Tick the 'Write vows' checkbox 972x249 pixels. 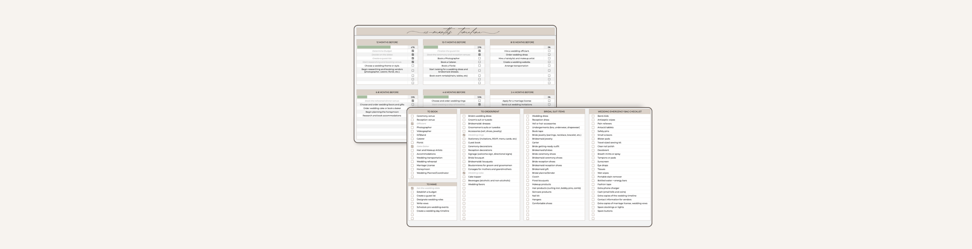click(412, 203)
